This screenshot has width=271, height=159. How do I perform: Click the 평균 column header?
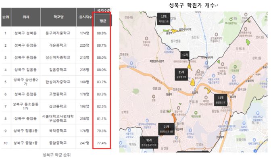click(x=102, y=21)
